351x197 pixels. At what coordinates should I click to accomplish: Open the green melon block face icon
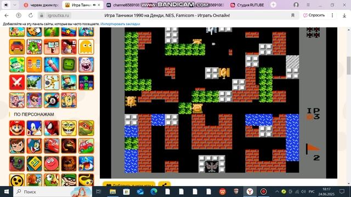[69, 65]
